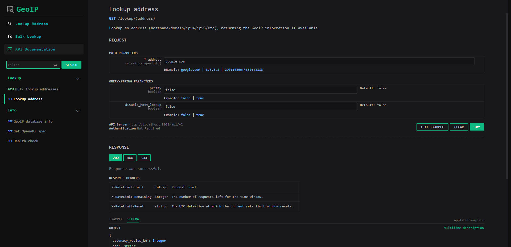Open the EXAMPLE response tab

coord(116,219)
